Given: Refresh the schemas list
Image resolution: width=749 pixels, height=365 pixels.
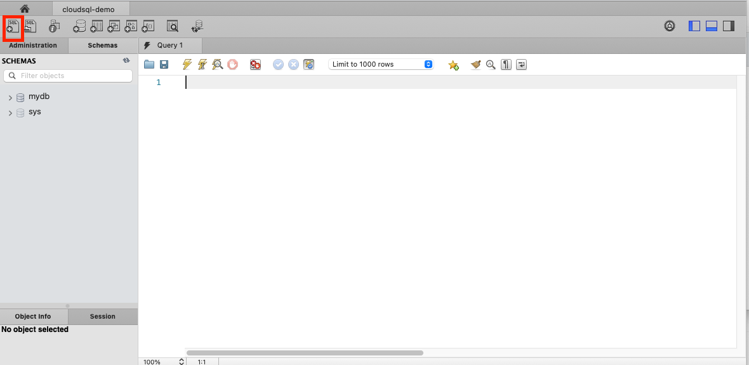Looking at the screenshot, I should pos(126,61).
